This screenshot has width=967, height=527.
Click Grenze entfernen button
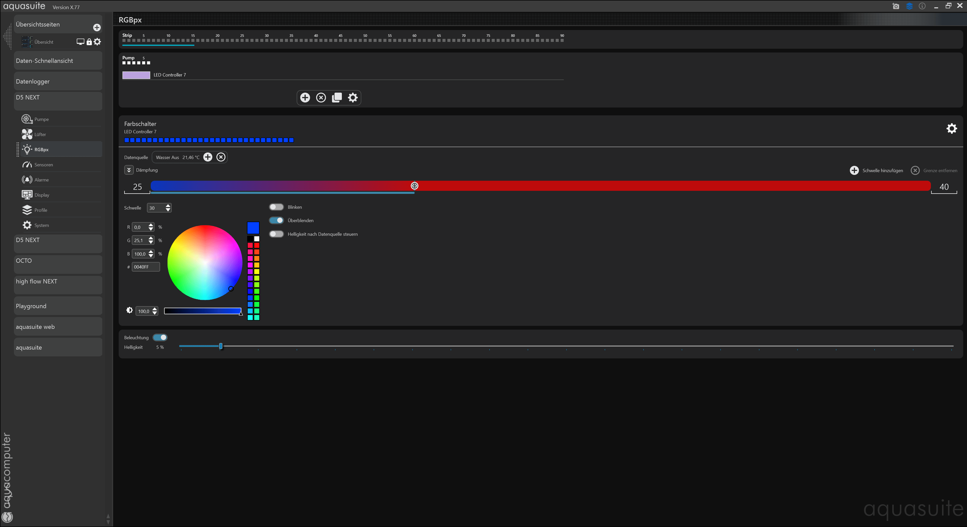tap(934, 170)
